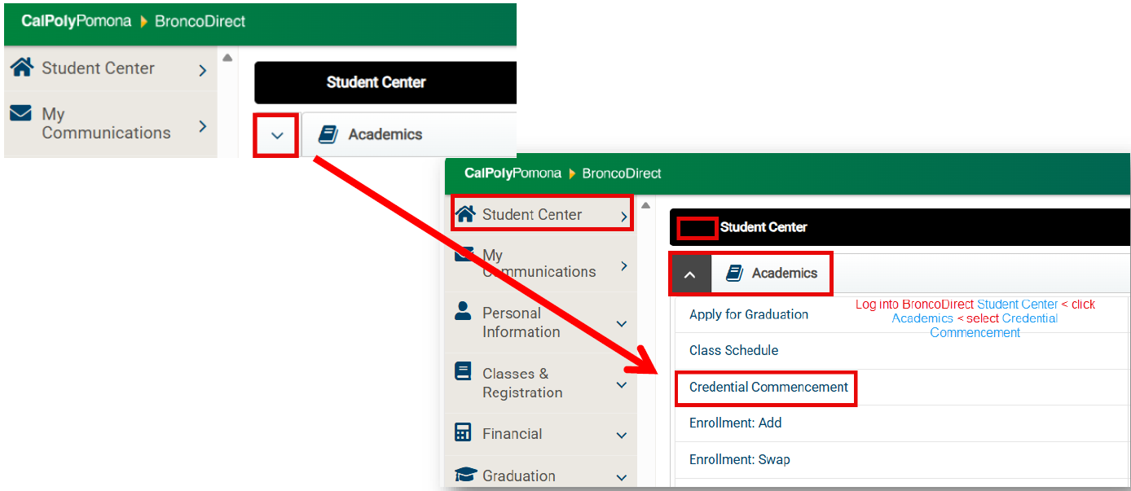
Task: Expand the Financial dropdown chevron
Action: [623, 434]
